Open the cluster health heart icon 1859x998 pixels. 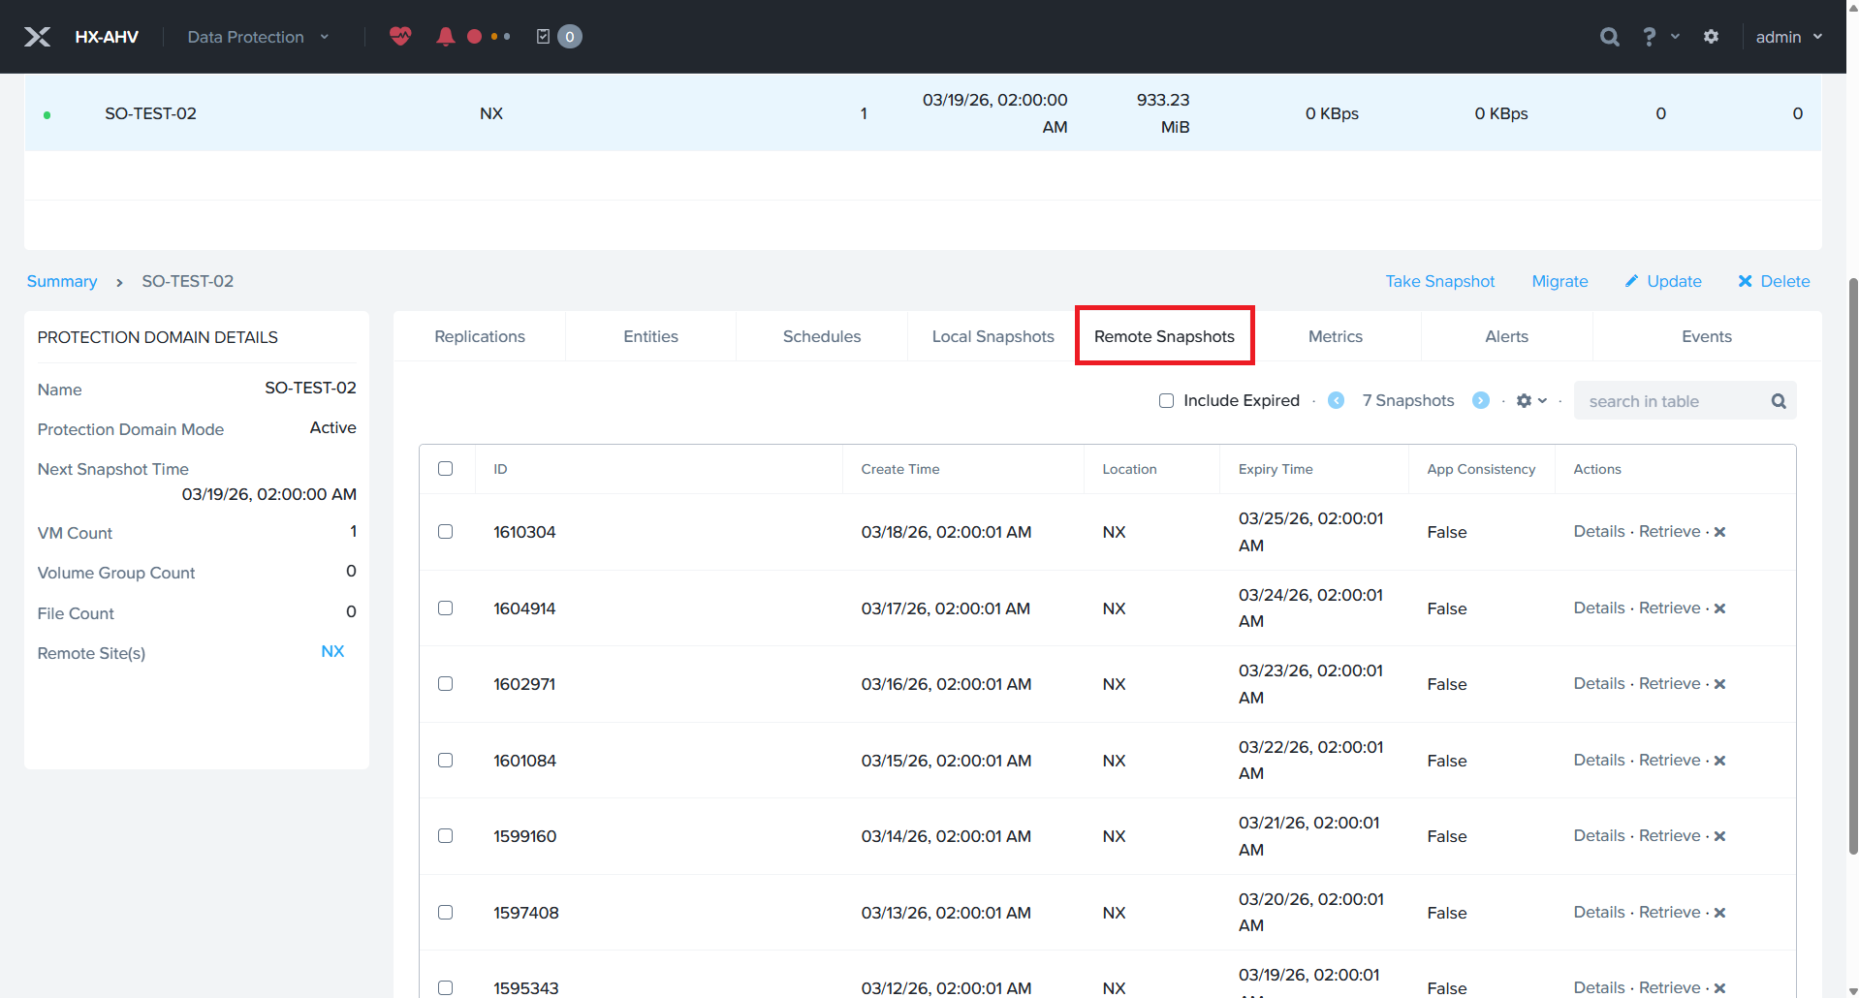click(400, 37)
